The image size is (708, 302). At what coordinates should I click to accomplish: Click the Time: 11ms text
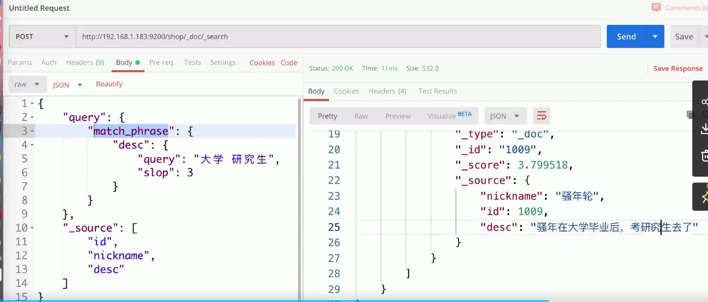(x=379, y=69)
